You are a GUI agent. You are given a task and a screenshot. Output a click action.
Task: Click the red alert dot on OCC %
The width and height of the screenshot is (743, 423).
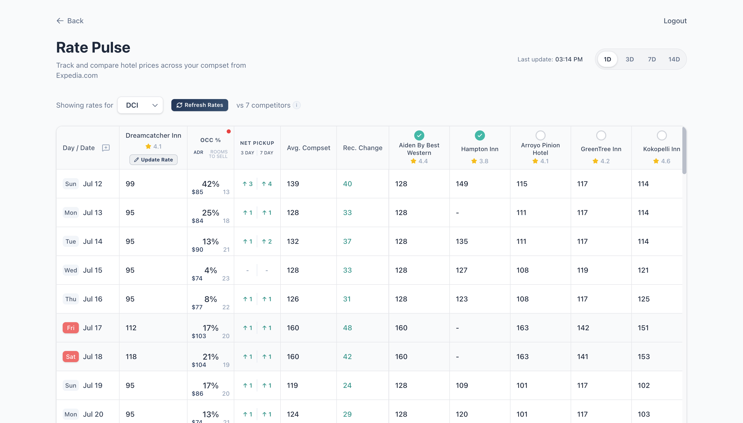229,131
